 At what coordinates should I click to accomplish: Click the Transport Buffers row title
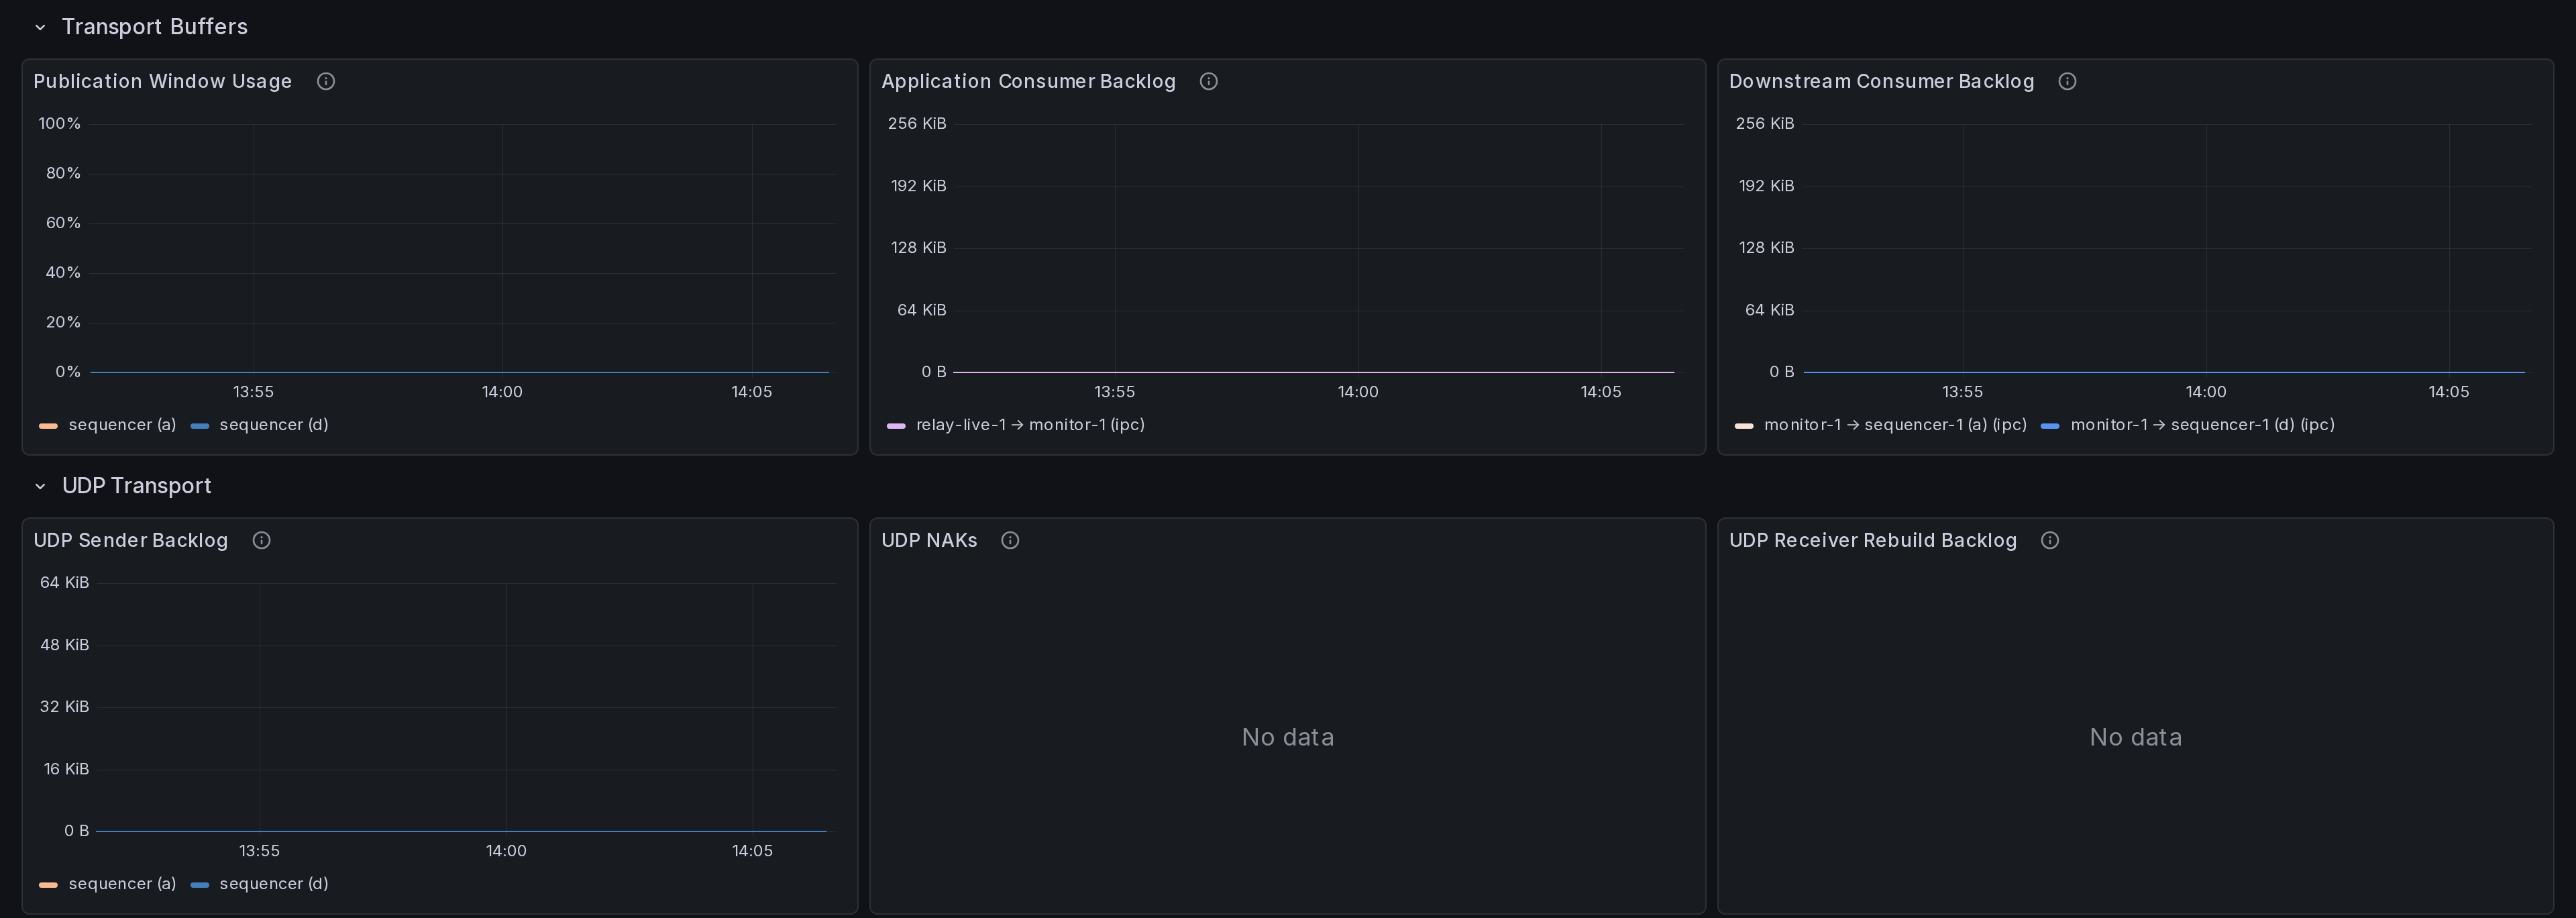point(154,27)
